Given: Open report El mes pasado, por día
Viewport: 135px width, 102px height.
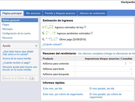Looking at the screenshot, I should point(102,89).
